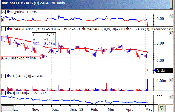Close the AD[100000] indicator pane
The image size is (175, 112).
tap(3, 93)
